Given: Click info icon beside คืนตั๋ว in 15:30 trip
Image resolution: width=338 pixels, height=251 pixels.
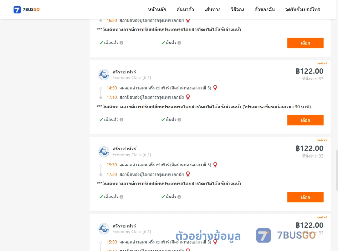Looking at the screenshot, I should pyautogui.click(x=179, y=197).
